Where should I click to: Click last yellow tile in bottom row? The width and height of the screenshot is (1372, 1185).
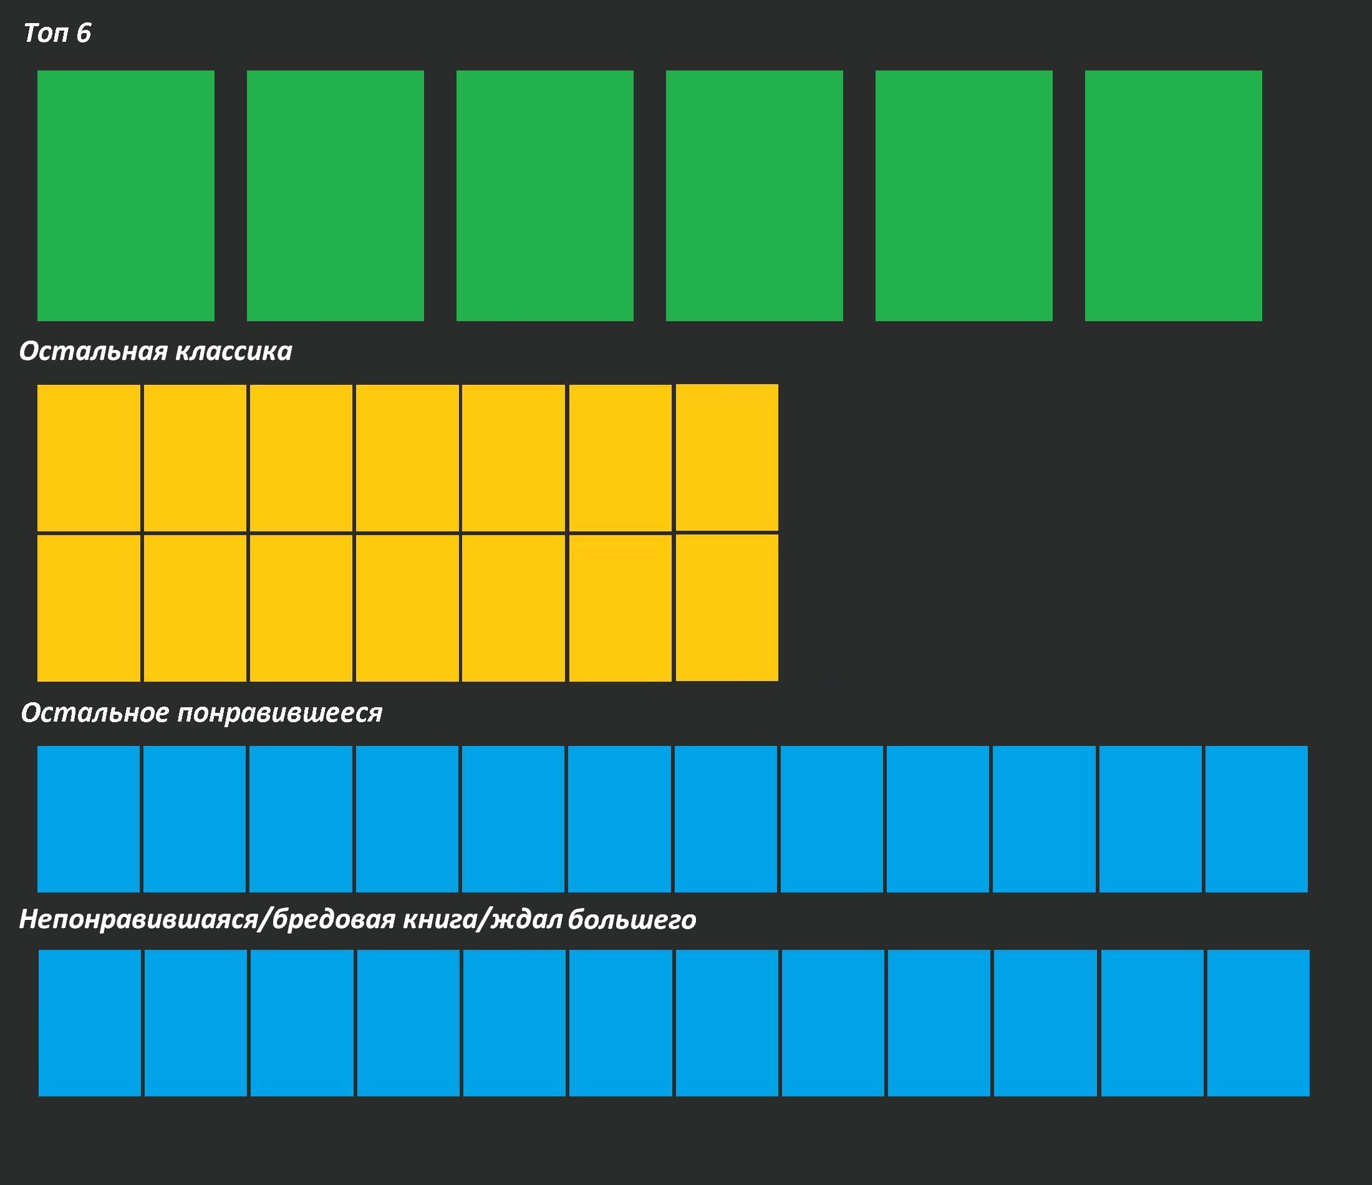(x=727, y=607)
